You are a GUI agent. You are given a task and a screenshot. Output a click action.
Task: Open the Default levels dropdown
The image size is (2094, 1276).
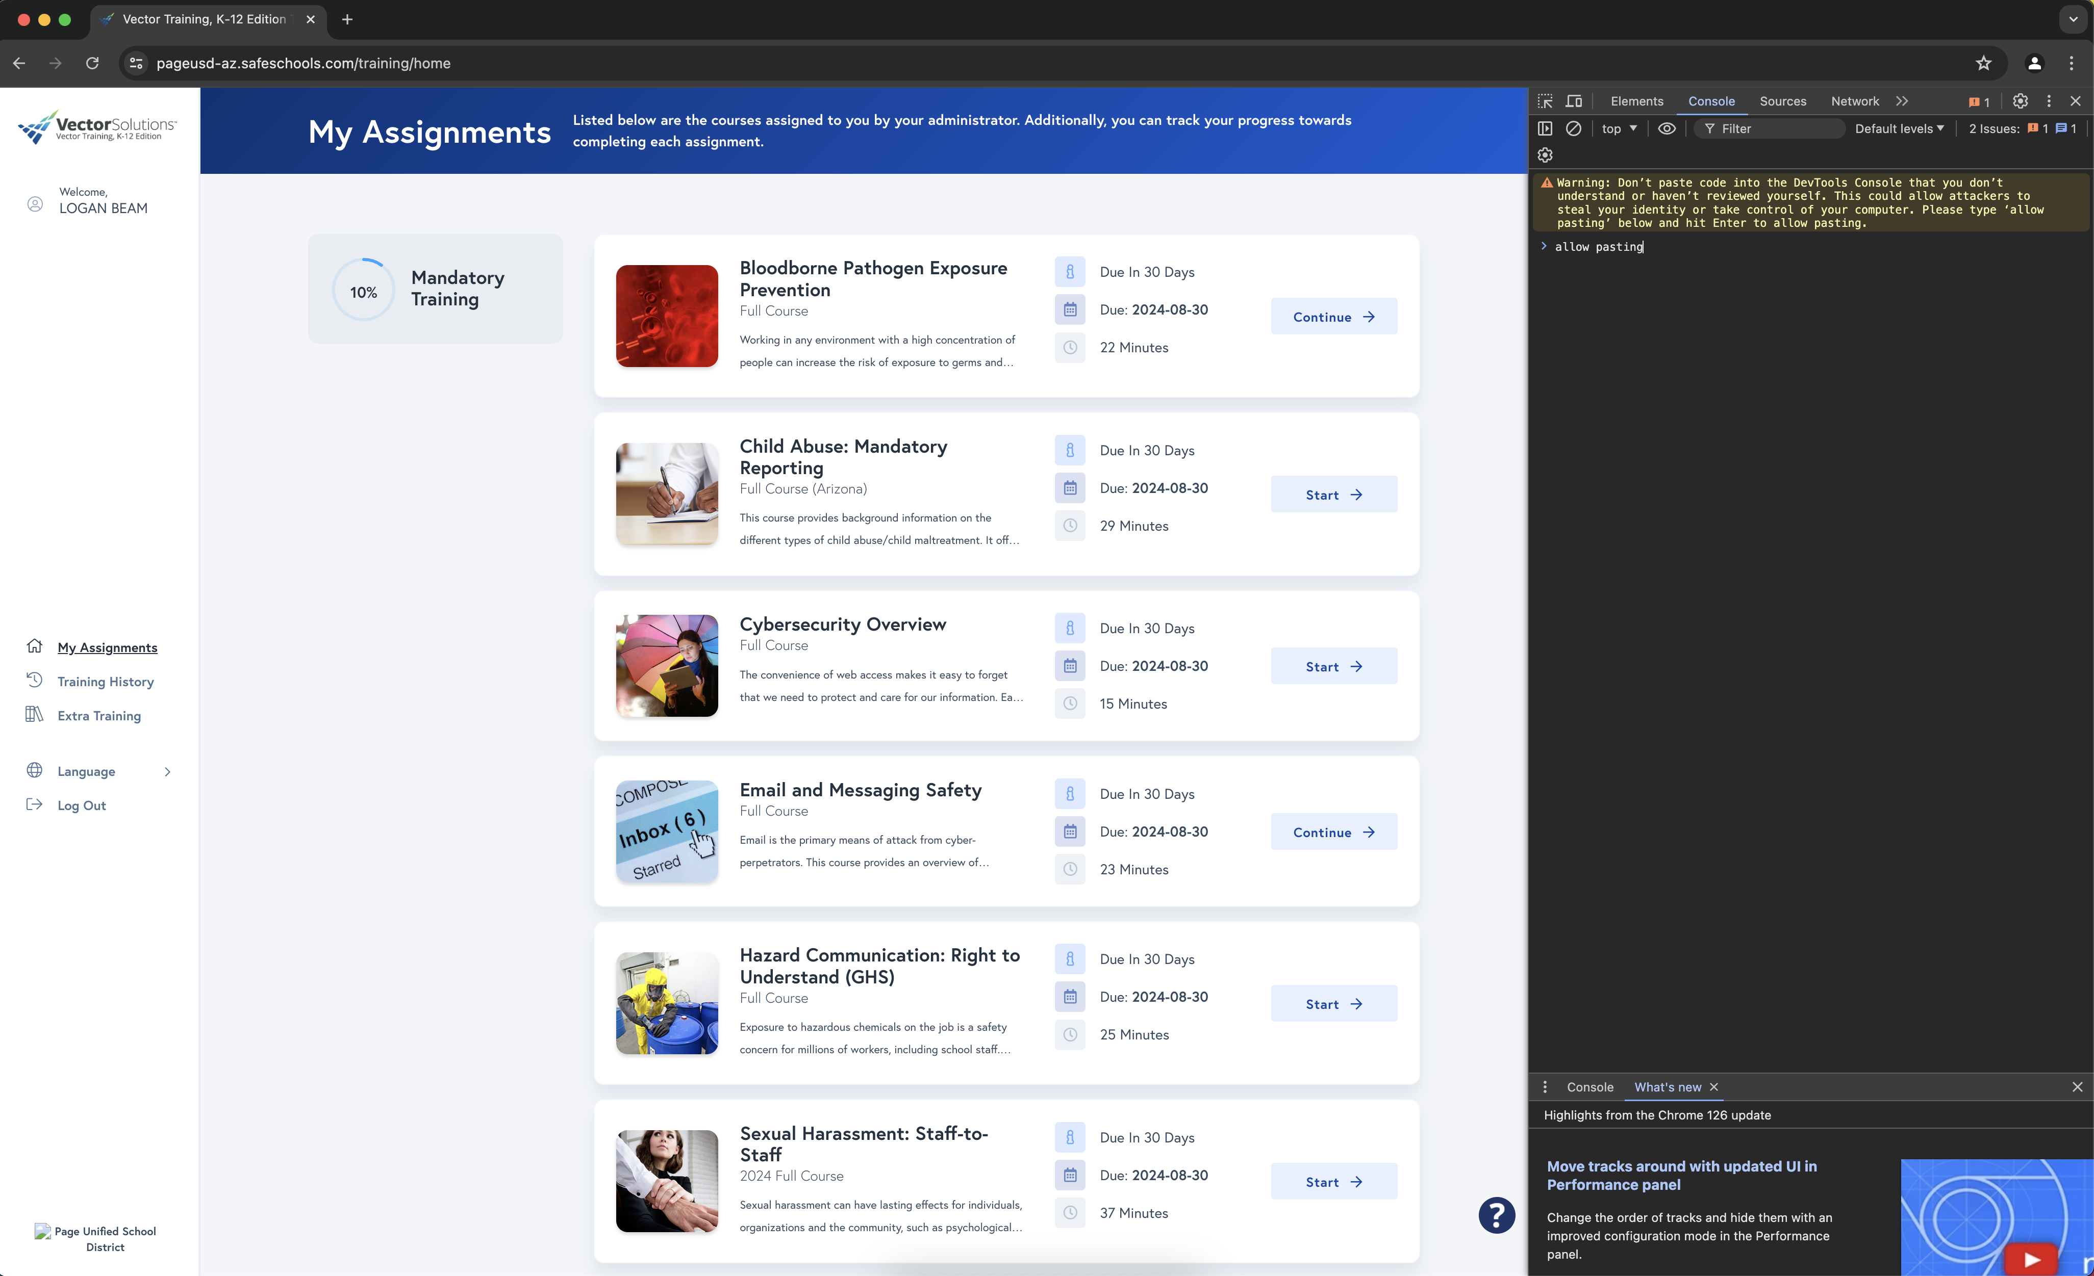pos(1899,128)
